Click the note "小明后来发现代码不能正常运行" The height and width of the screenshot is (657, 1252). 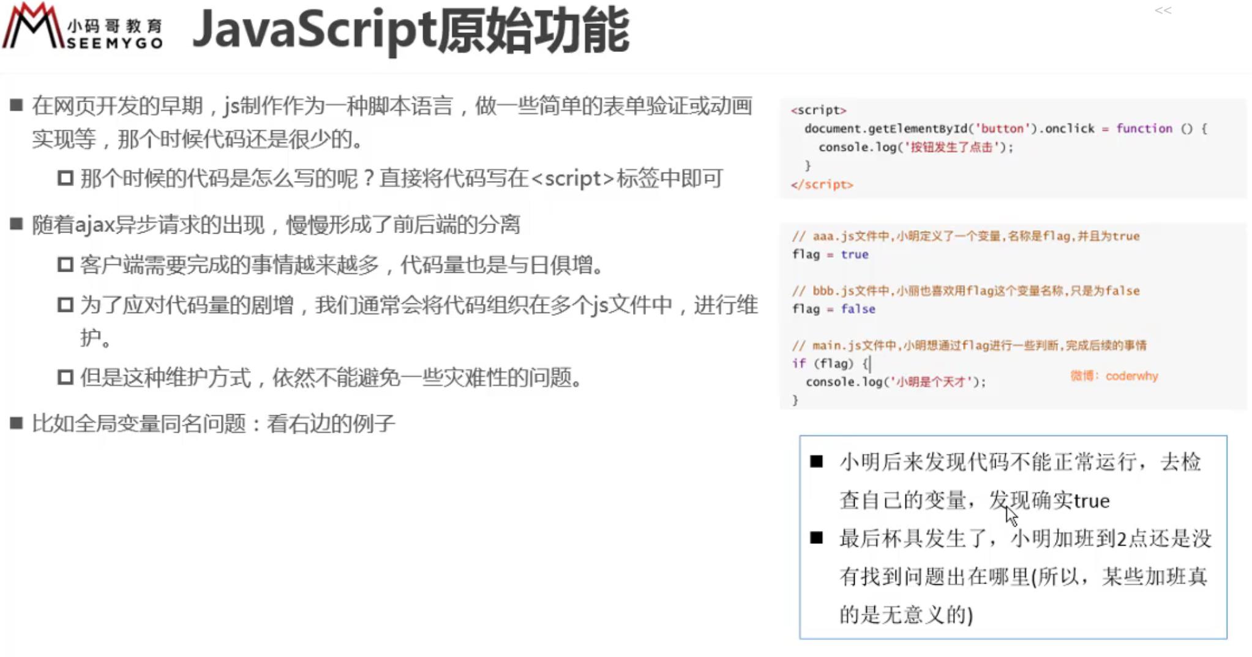tap(1022, 481)
